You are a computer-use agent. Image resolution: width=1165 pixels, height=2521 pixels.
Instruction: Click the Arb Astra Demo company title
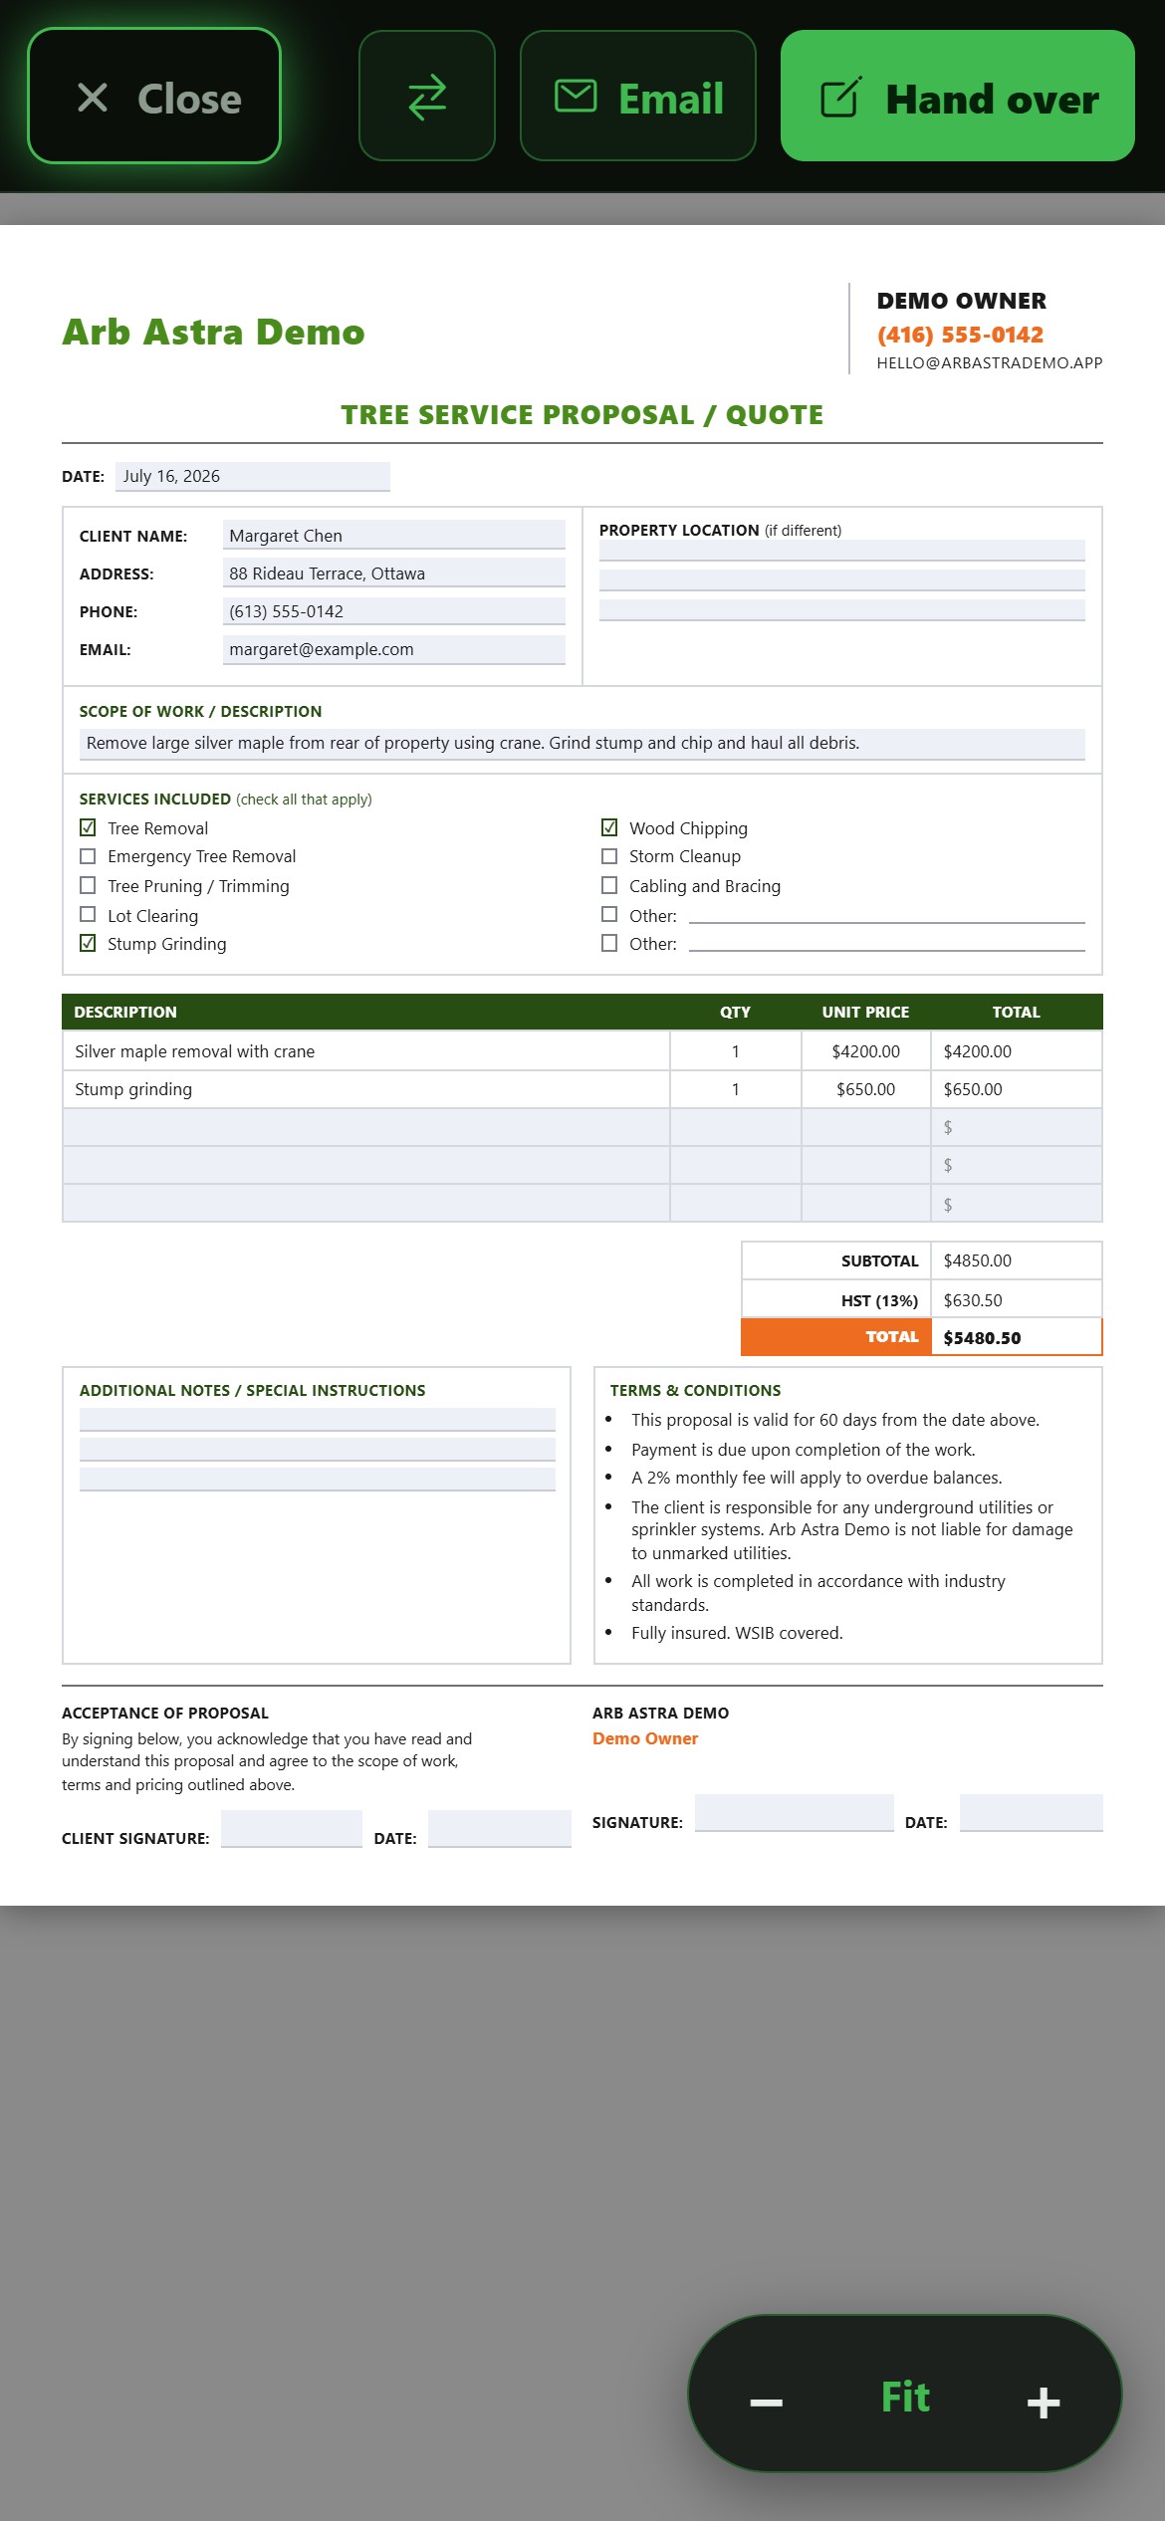coord(213,332)
